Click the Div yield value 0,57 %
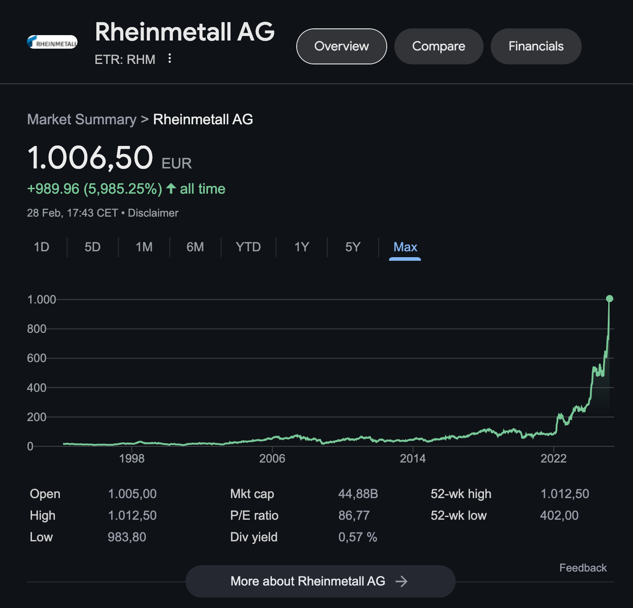633x608 pixels. 357,537
